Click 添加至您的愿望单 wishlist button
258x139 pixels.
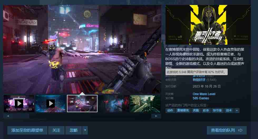click(x=27, y=130)
